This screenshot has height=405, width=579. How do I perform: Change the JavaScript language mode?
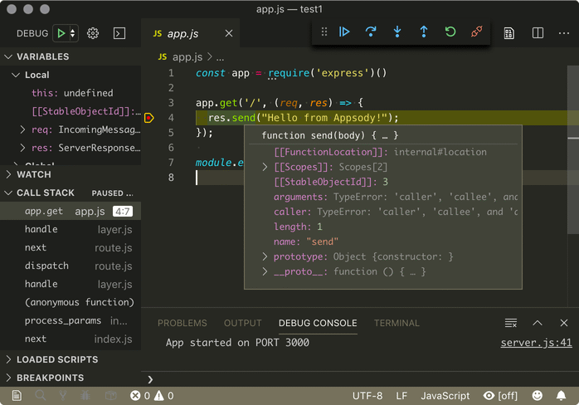tap(445, 396)
